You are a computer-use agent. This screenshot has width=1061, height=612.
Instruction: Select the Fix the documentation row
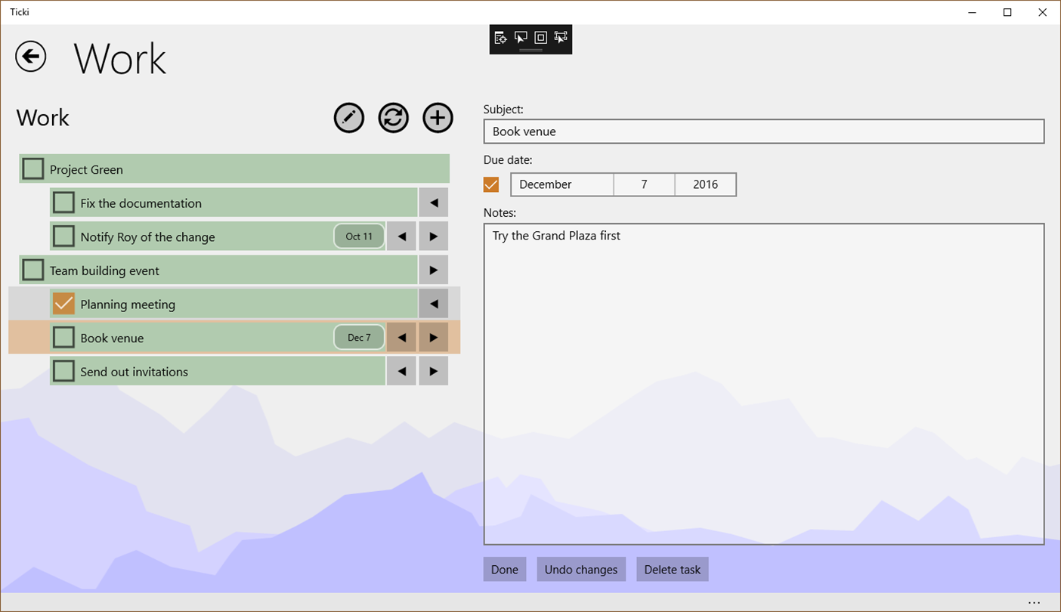pos(234,202)
